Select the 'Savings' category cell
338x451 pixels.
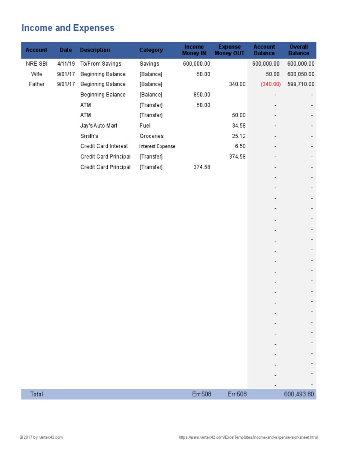(x=150, y=63)
